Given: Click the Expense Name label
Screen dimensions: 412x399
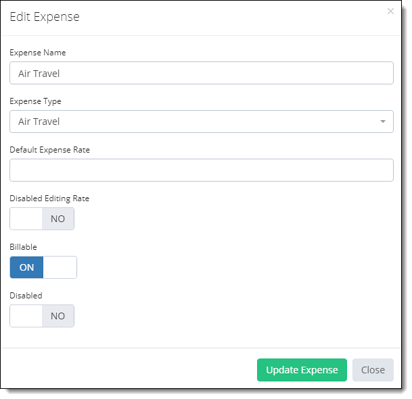Looking at the screenshot, I should [38, 53].
